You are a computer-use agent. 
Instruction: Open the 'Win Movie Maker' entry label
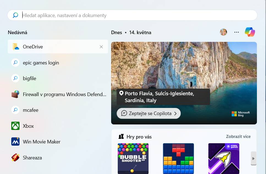(42, 142)
